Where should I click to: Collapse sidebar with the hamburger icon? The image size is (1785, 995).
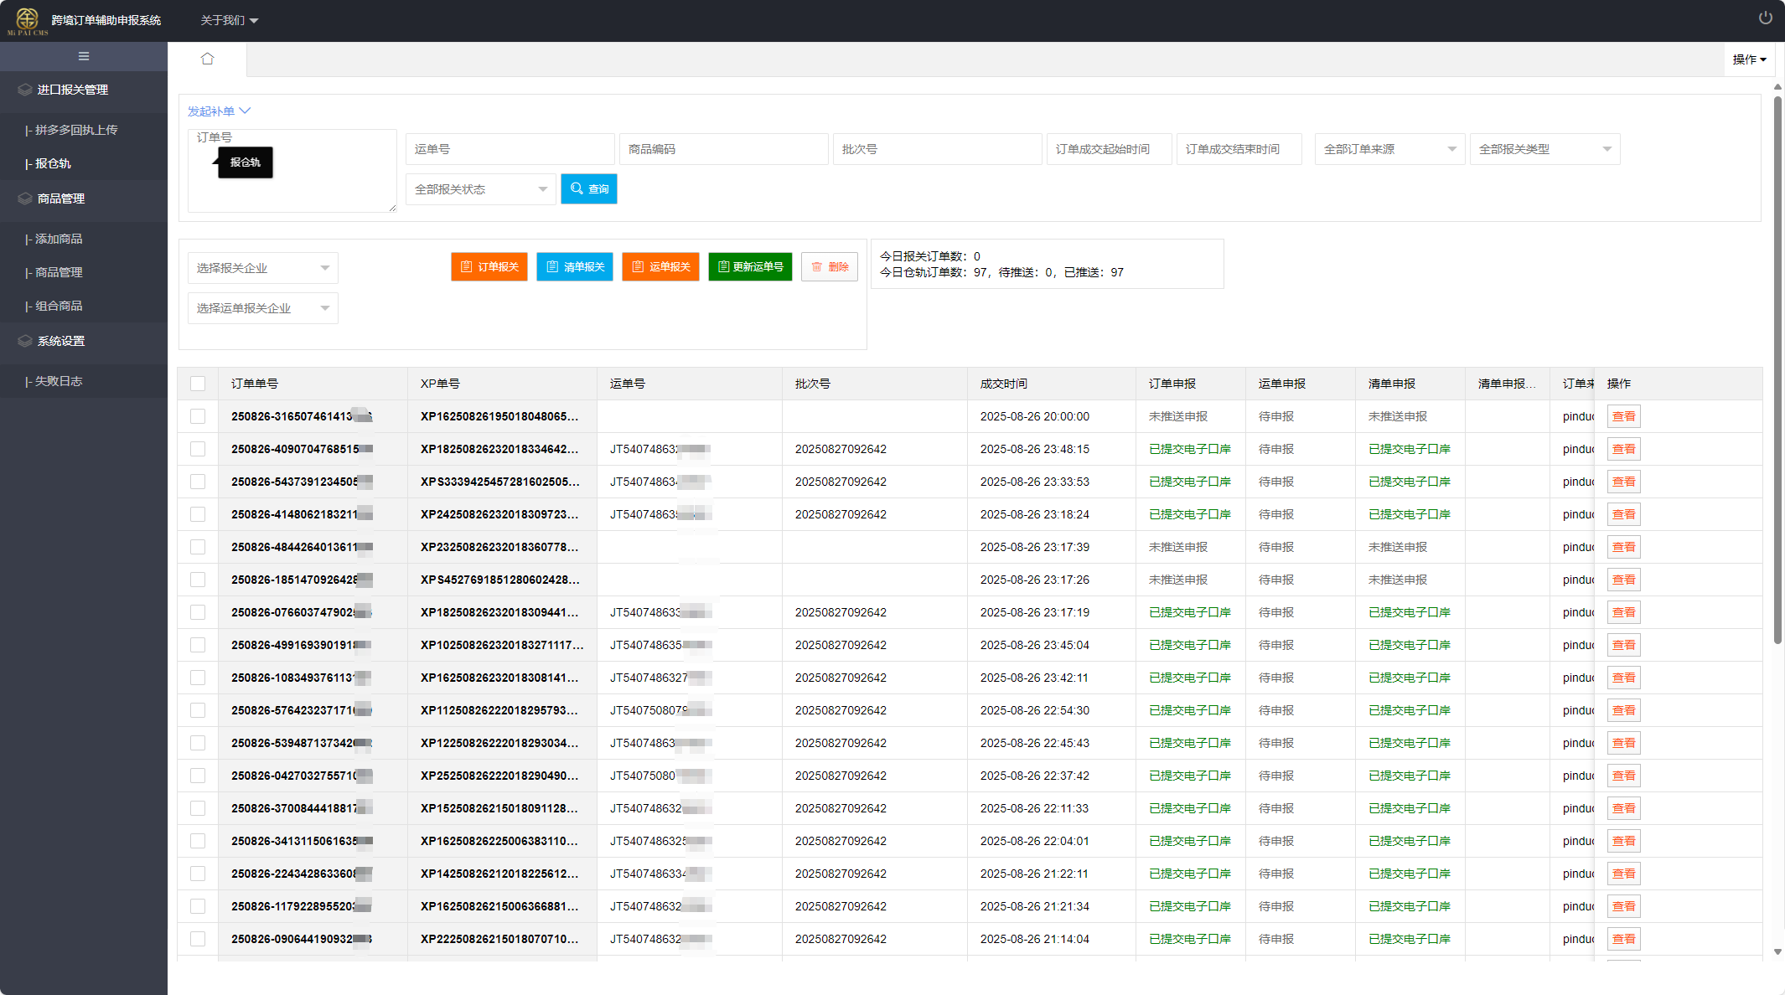84,56
